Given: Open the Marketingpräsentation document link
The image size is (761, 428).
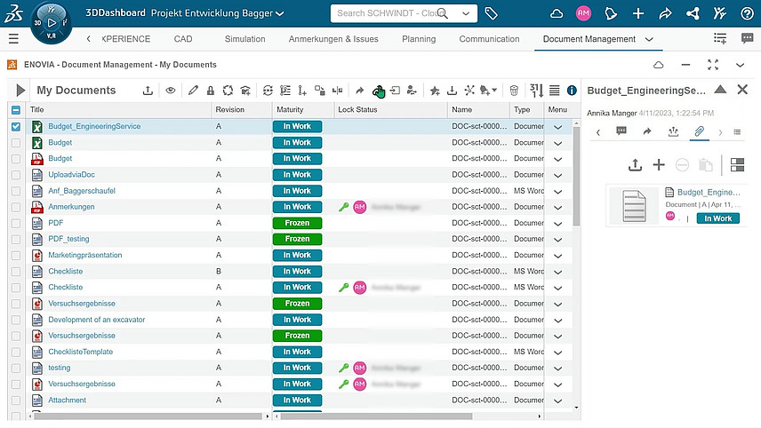Looking at the screenshot, I should click(x=85, y=255).
